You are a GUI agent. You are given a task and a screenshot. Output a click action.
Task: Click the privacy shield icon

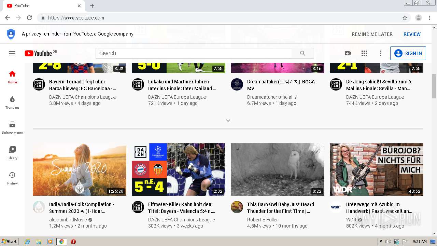click(11, 34)
